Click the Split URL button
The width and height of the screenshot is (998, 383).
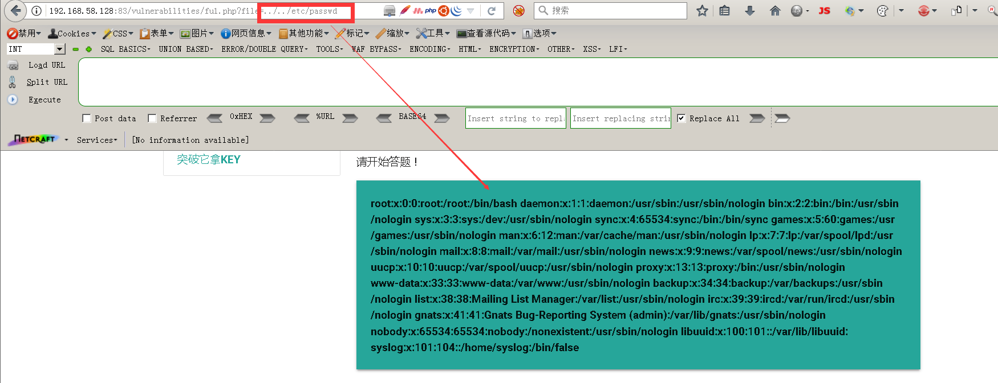47,83
